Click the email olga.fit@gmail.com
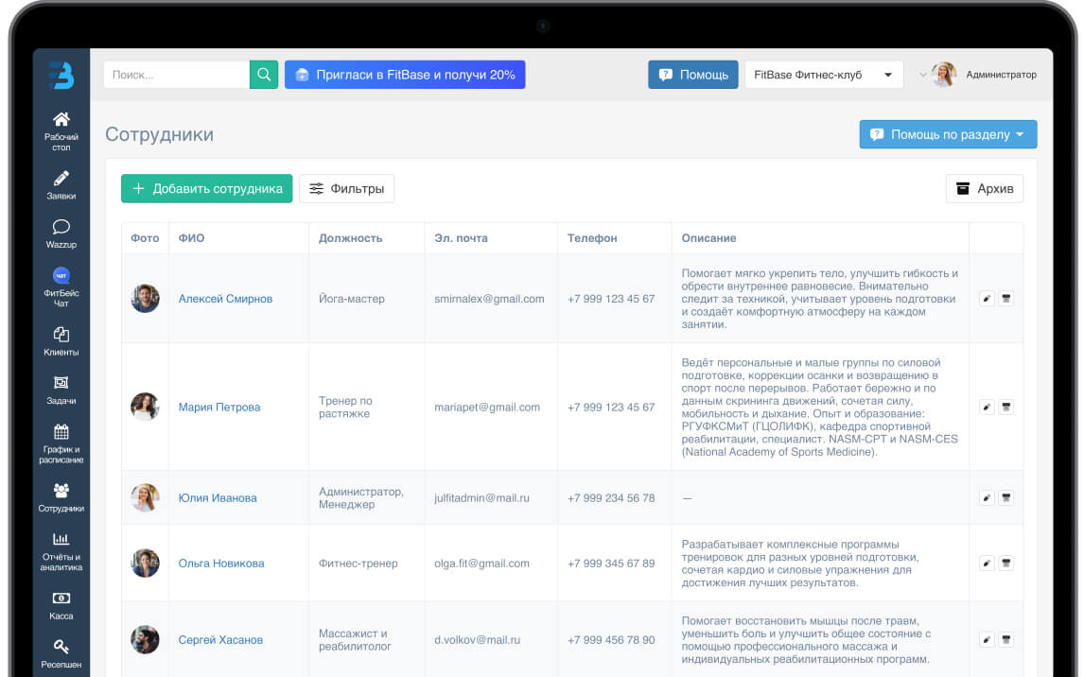1084x677 pixels. coord(481,563)
